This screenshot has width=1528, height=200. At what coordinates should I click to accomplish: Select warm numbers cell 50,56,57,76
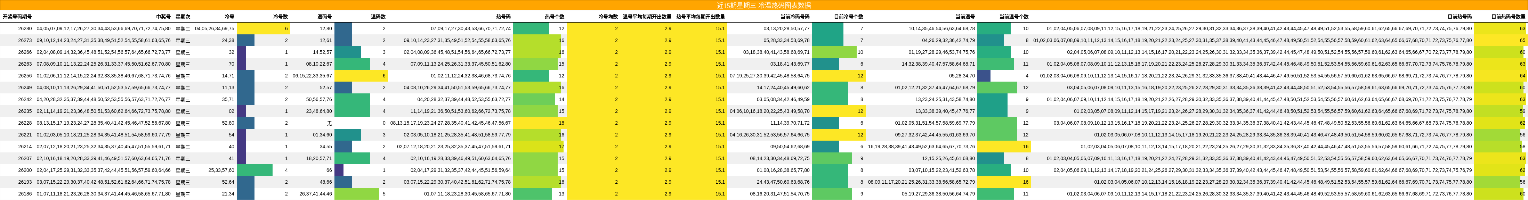pyautogui.click(x=319, y=99)
